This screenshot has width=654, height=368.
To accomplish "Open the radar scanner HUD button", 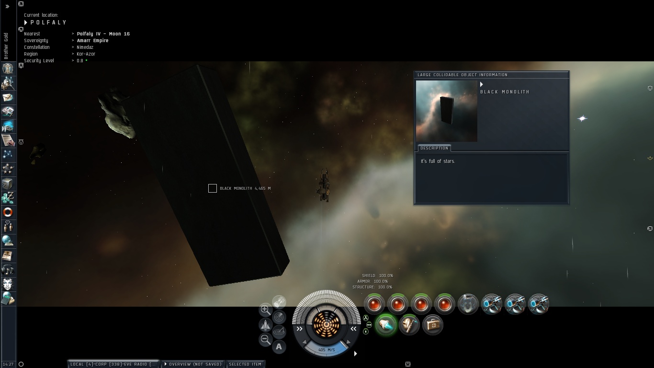I will pyautogui.click(x=279, y=317).
